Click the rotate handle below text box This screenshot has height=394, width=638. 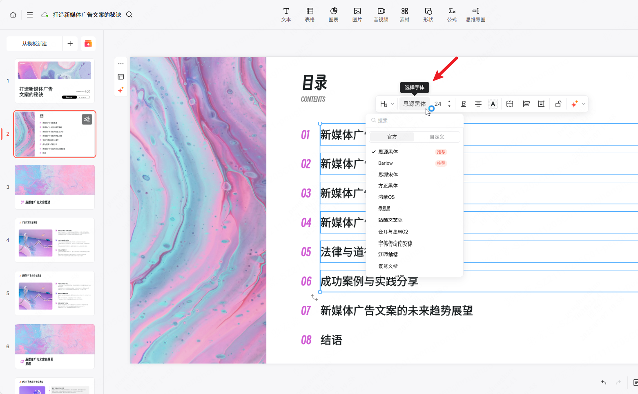click(315, 298)
